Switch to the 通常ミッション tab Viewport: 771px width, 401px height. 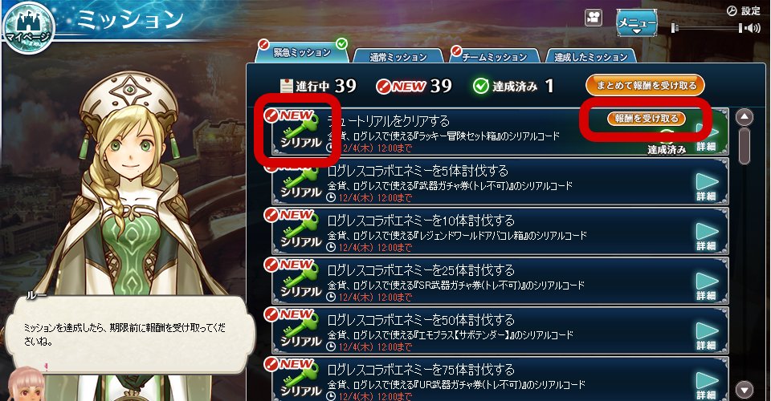click(398, 57)
